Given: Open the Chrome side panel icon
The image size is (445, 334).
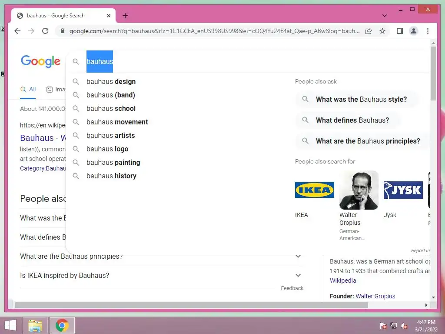Looking at the screenshot, I should point(400,31).
